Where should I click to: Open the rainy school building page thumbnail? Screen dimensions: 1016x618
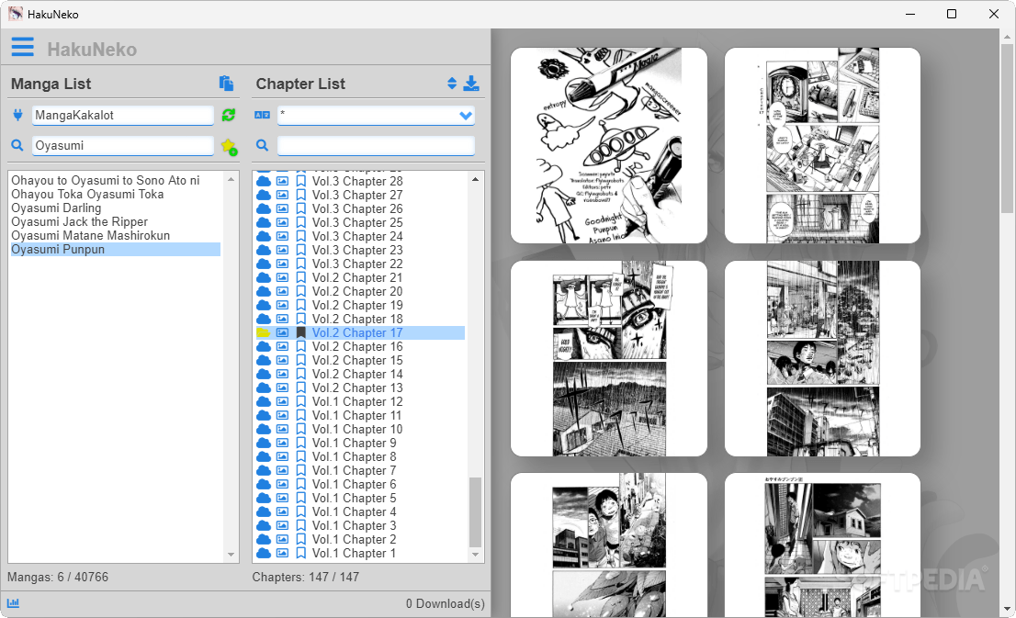(x=822, y=358)
